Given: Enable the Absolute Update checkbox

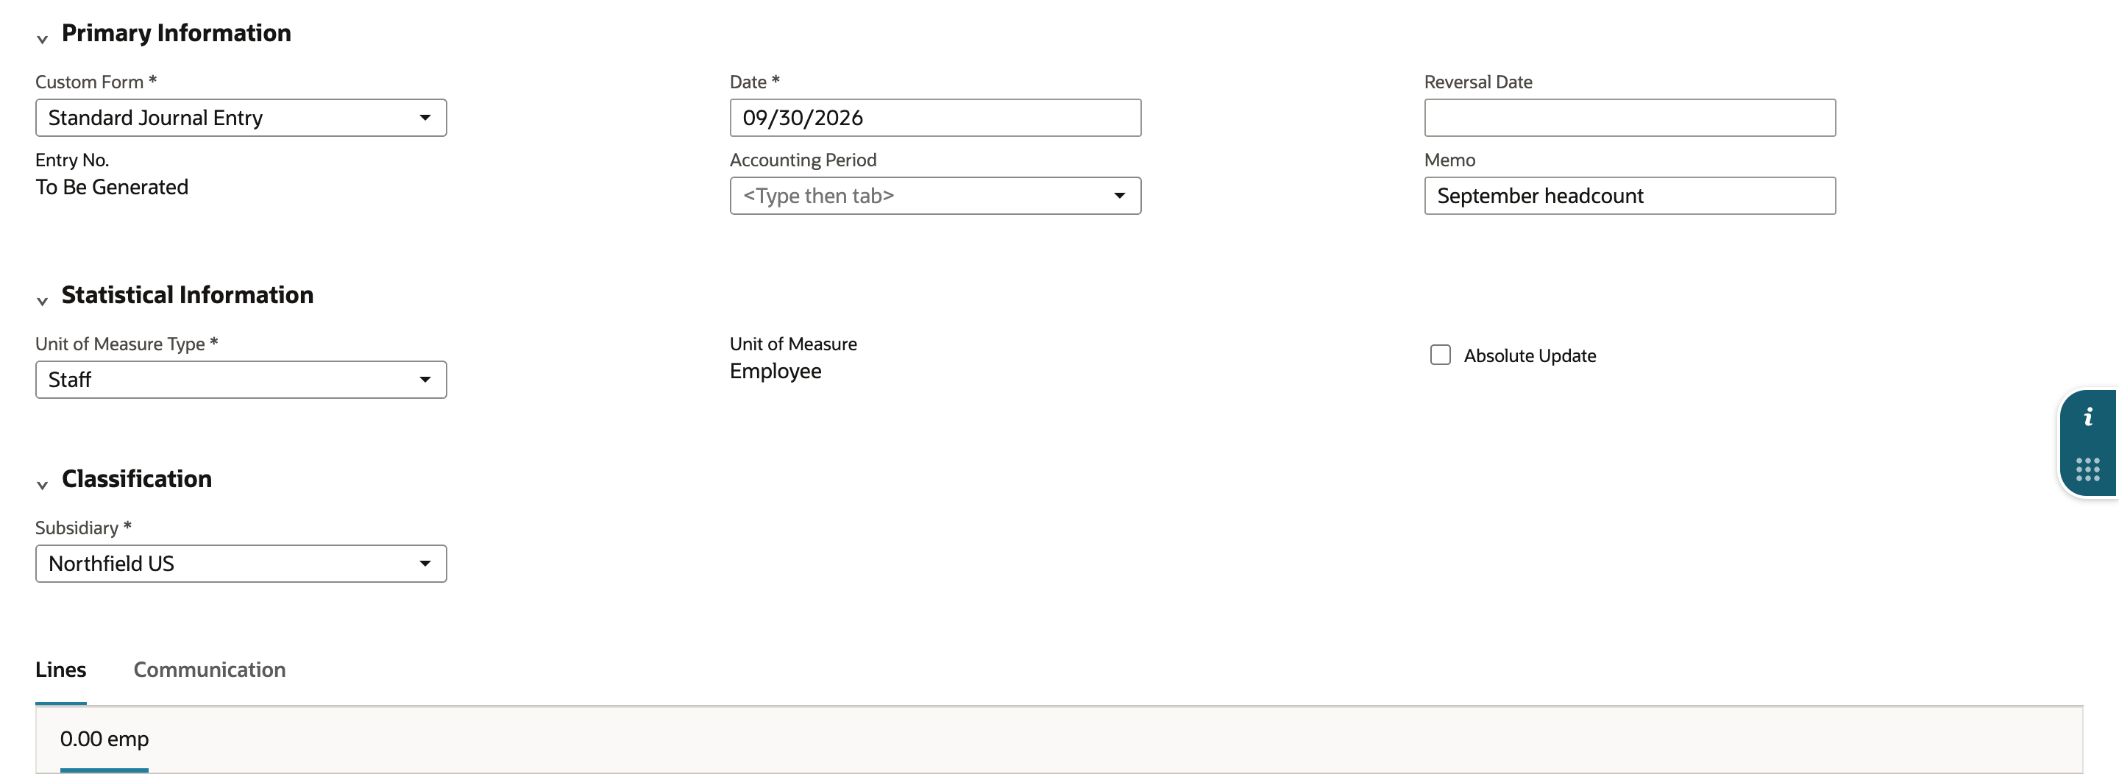Looking at the screenshot, I should (x=1441, y=355).
